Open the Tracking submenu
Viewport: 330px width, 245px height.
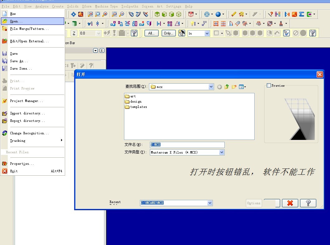[33, 141]
